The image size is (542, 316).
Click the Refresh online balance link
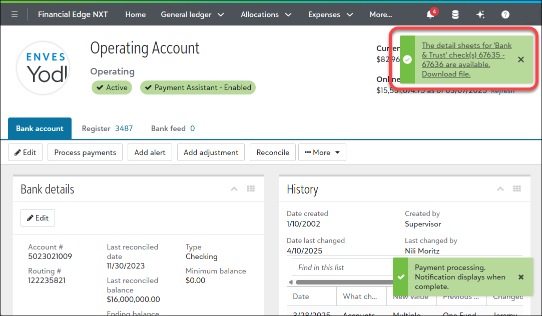503,91
